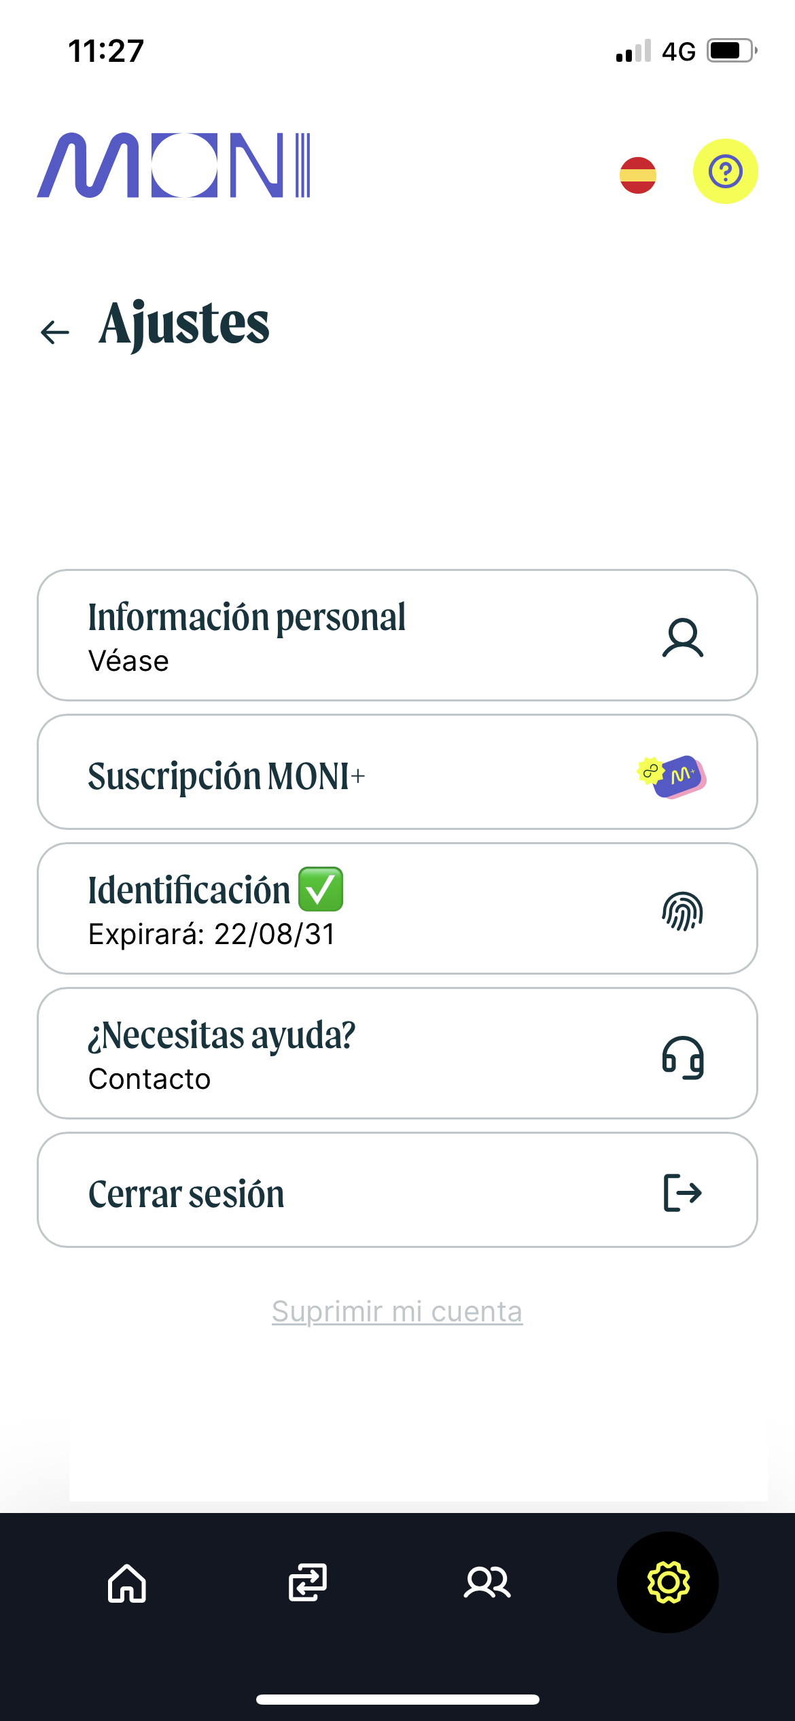The image size is (795, 1721).
Task: Tap the Ajustes page heading
Action: click(184, 324)
